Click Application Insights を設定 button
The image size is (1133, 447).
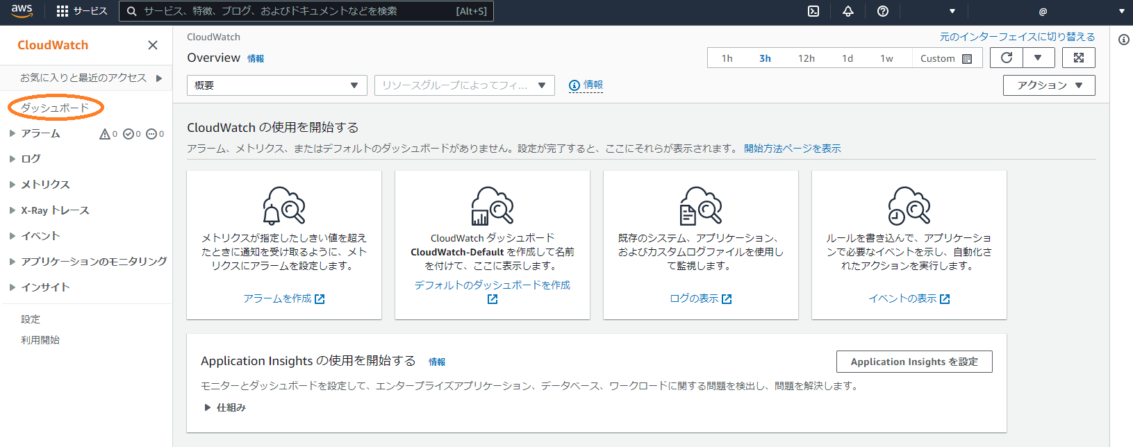click(x=913, y=362)
